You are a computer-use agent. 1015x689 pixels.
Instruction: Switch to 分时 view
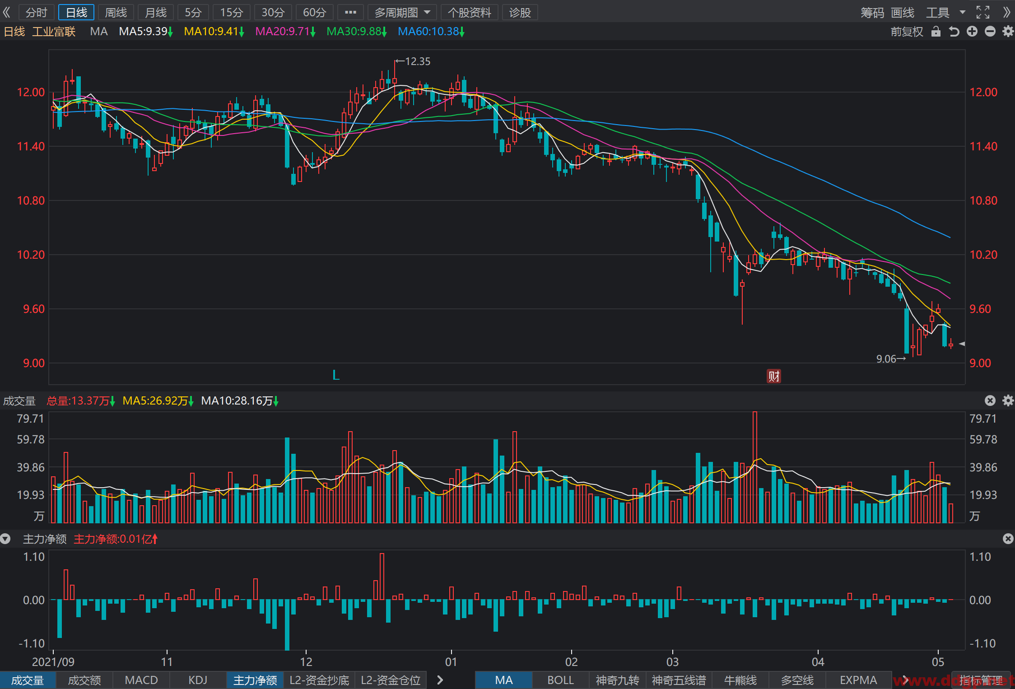click(x=36, y=12)
